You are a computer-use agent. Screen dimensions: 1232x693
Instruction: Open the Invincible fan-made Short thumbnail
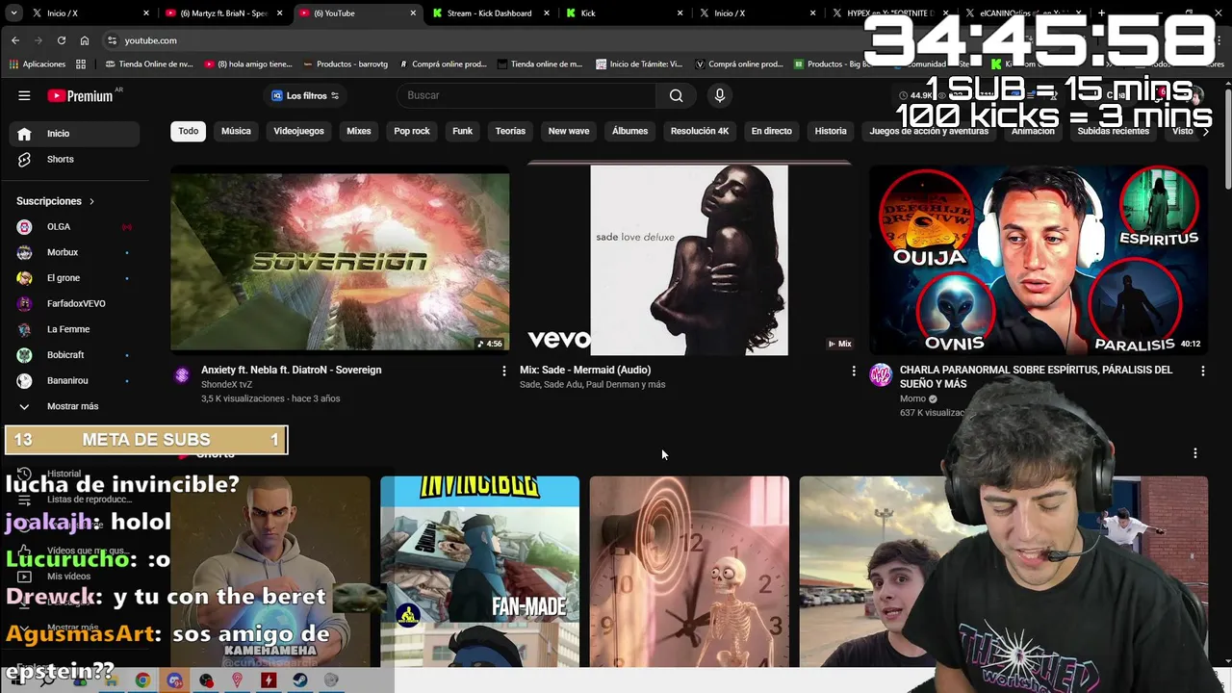click(x=479, y=572)
